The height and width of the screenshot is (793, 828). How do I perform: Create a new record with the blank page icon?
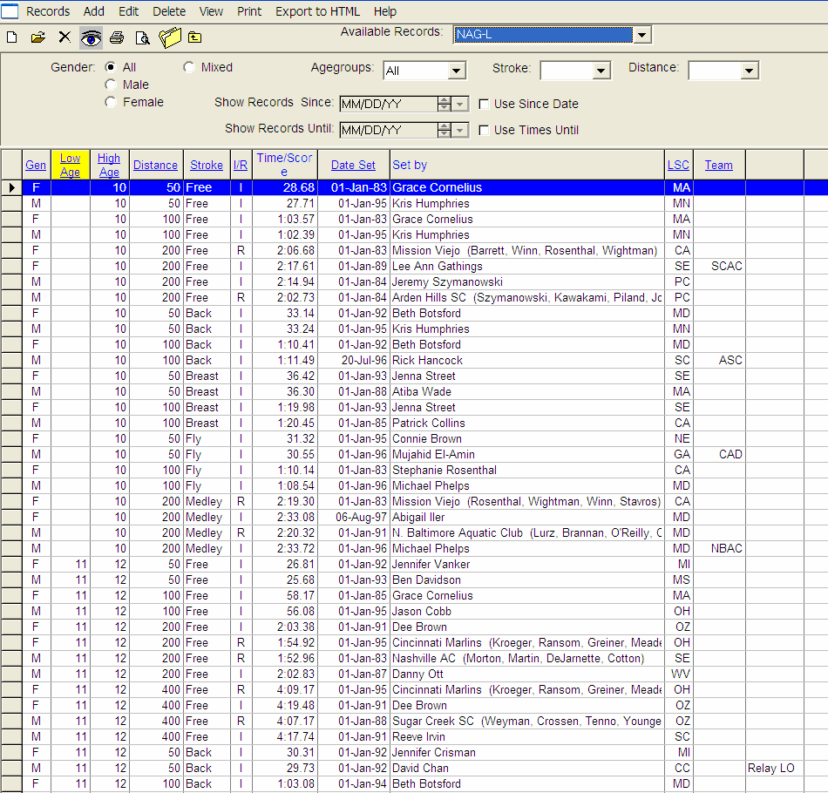(11, 37)
